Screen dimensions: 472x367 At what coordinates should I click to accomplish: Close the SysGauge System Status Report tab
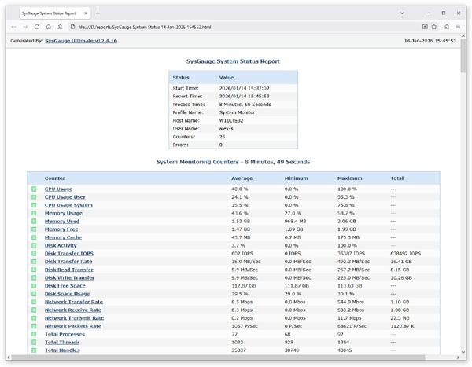point(86,13)
